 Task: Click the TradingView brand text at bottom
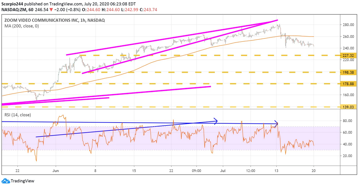click(22, 181)
